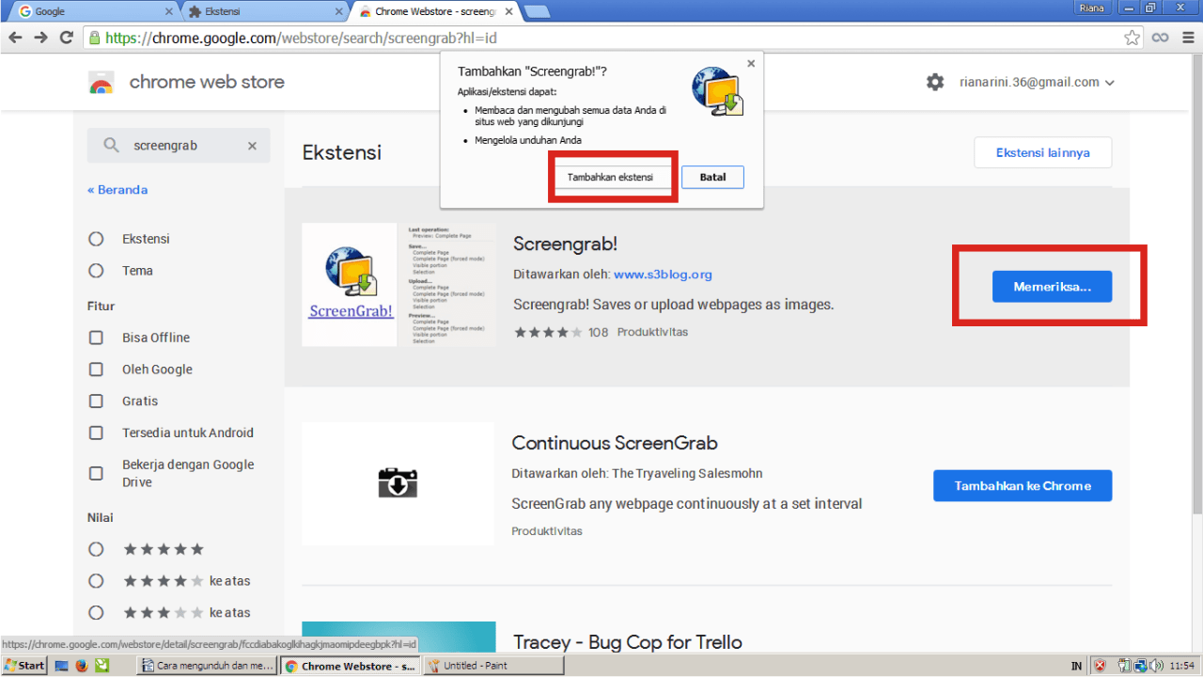The width and height of the screenshot is (1203, 677).
Task: Click the Riana profile button in title bar
Action: pyautogui.click(x=1093, y=8)
